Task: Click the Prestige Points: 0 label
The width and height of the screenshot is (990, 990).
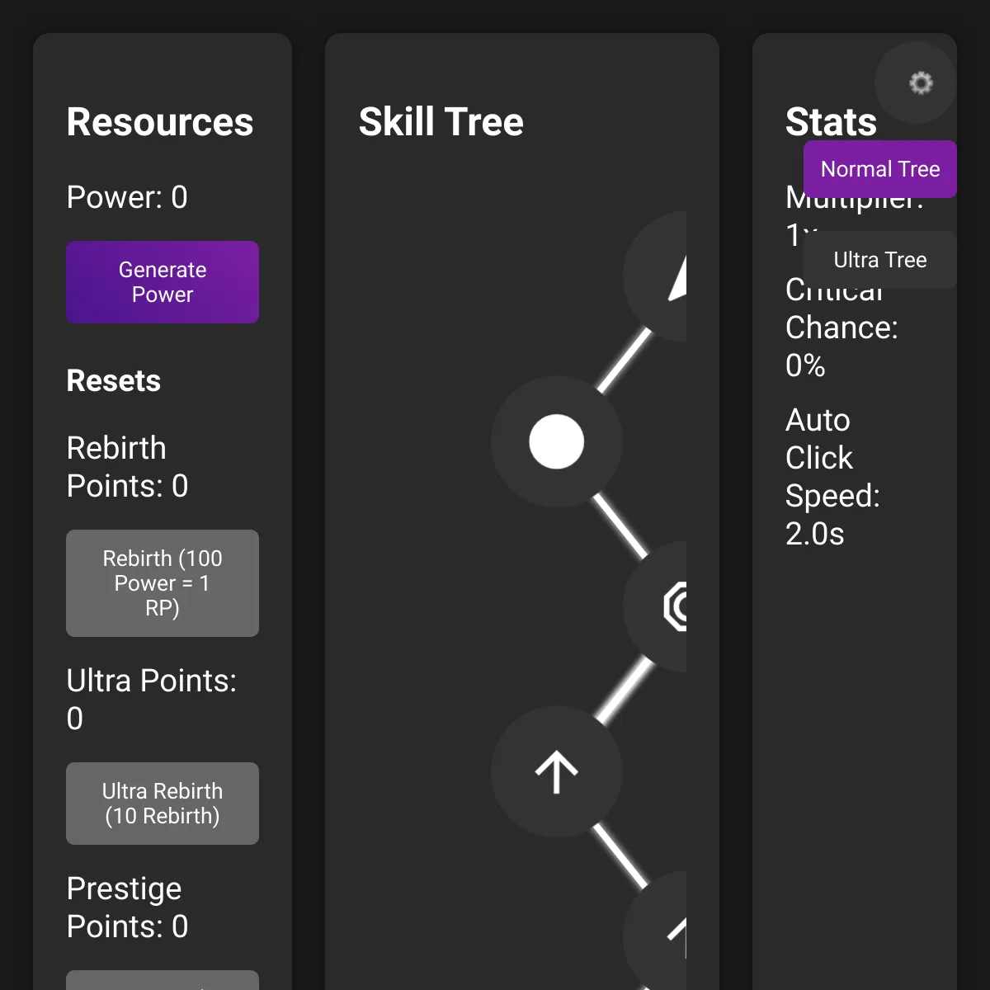Action: 127,907
